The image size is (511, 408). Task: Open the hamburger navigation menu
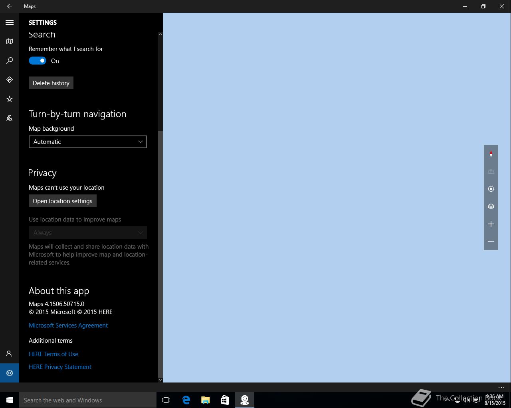point(10,22)
